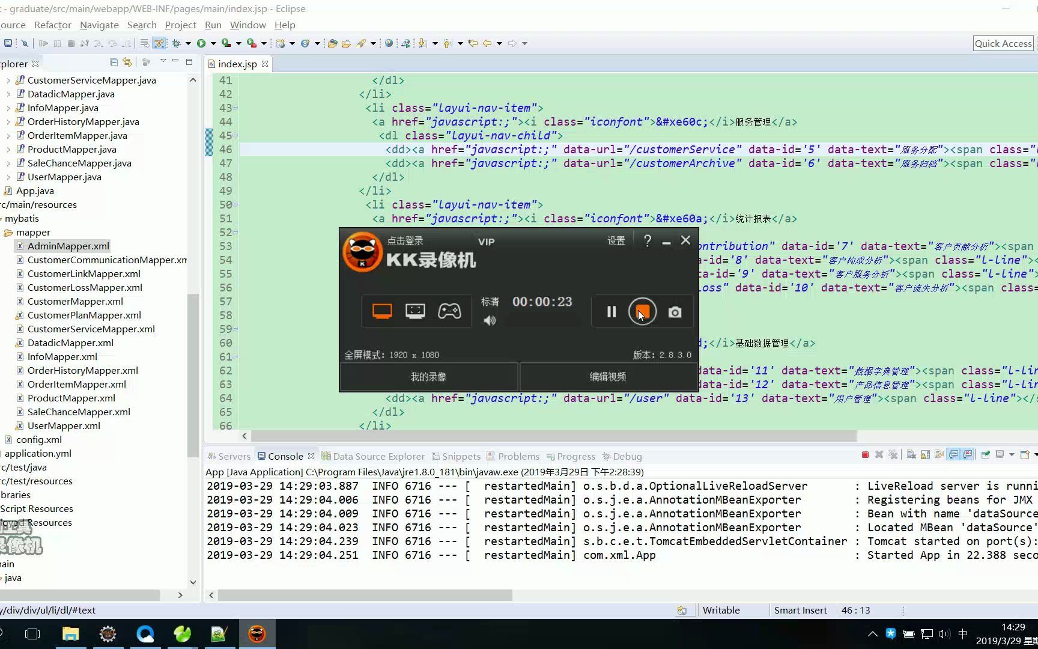
Task: Click the Quick Access field
Action: [x=1003, y=43]
